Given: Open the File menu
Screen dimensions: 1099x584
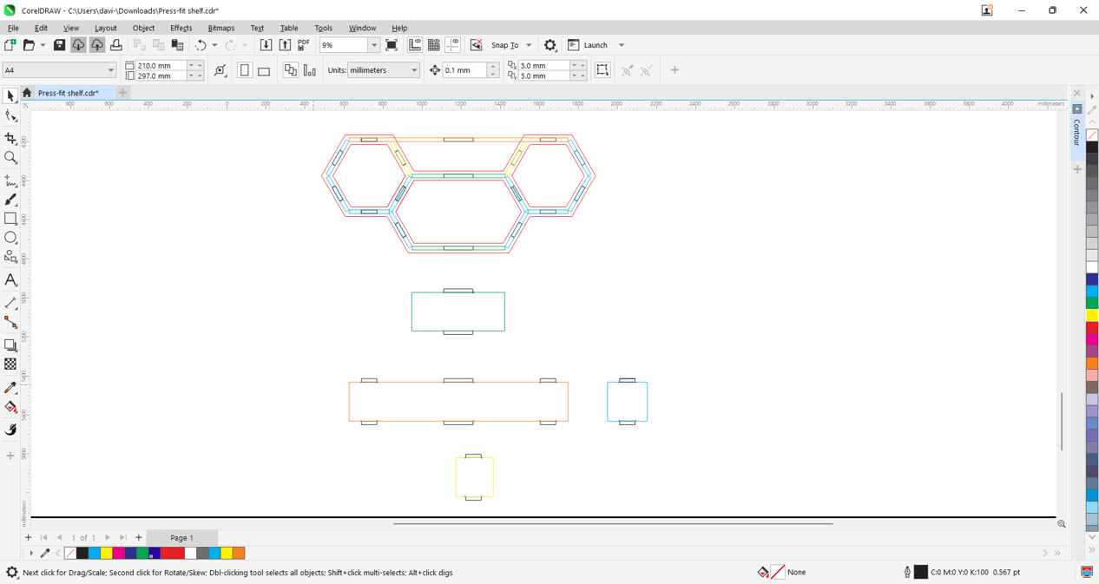Looking at the screenshot, I should (13, 28).
